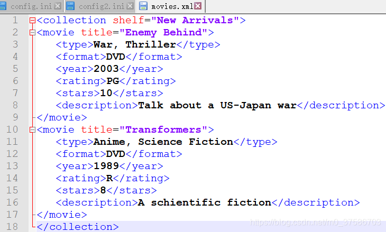Switch to the config.ini tab
The width and height of the screenshot is (386, 232).
pyautogui.click(x=31, y=6)
